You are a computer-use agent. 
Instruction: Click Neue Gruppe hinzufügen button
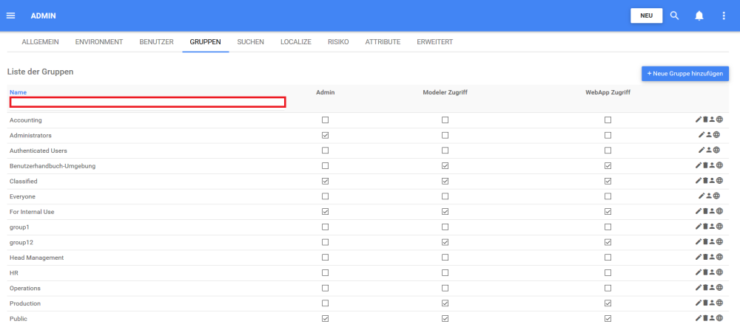pos(684,74)
